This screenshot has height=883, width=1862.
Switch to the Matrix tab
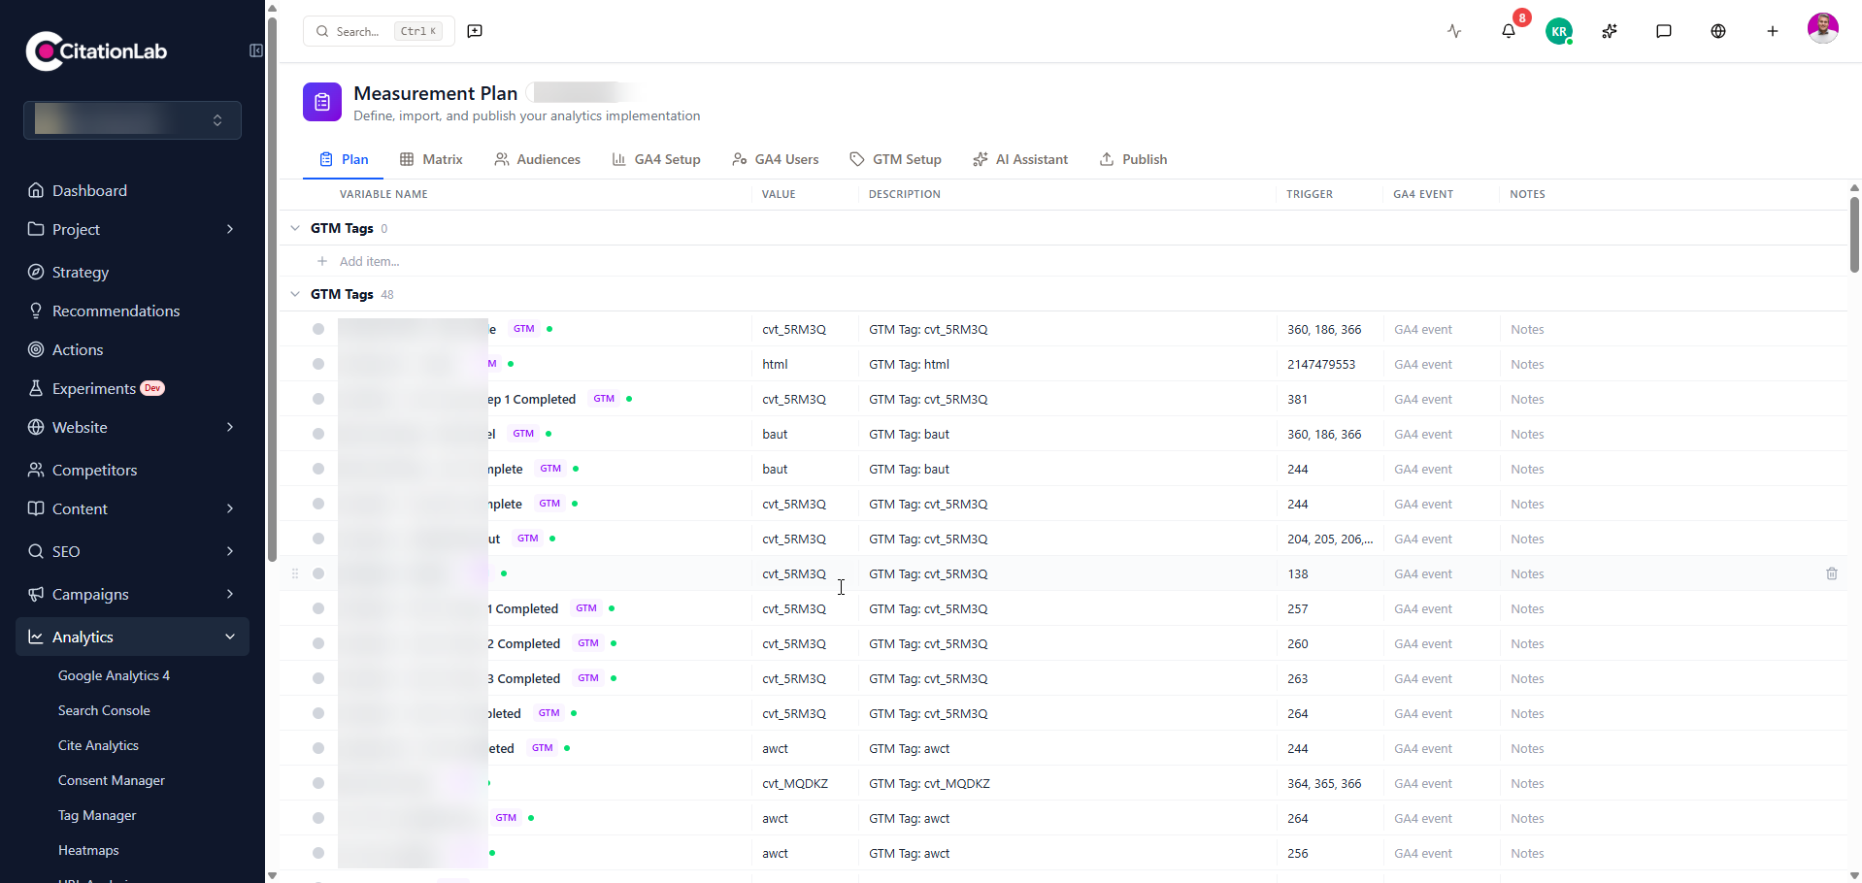(431, 159)
